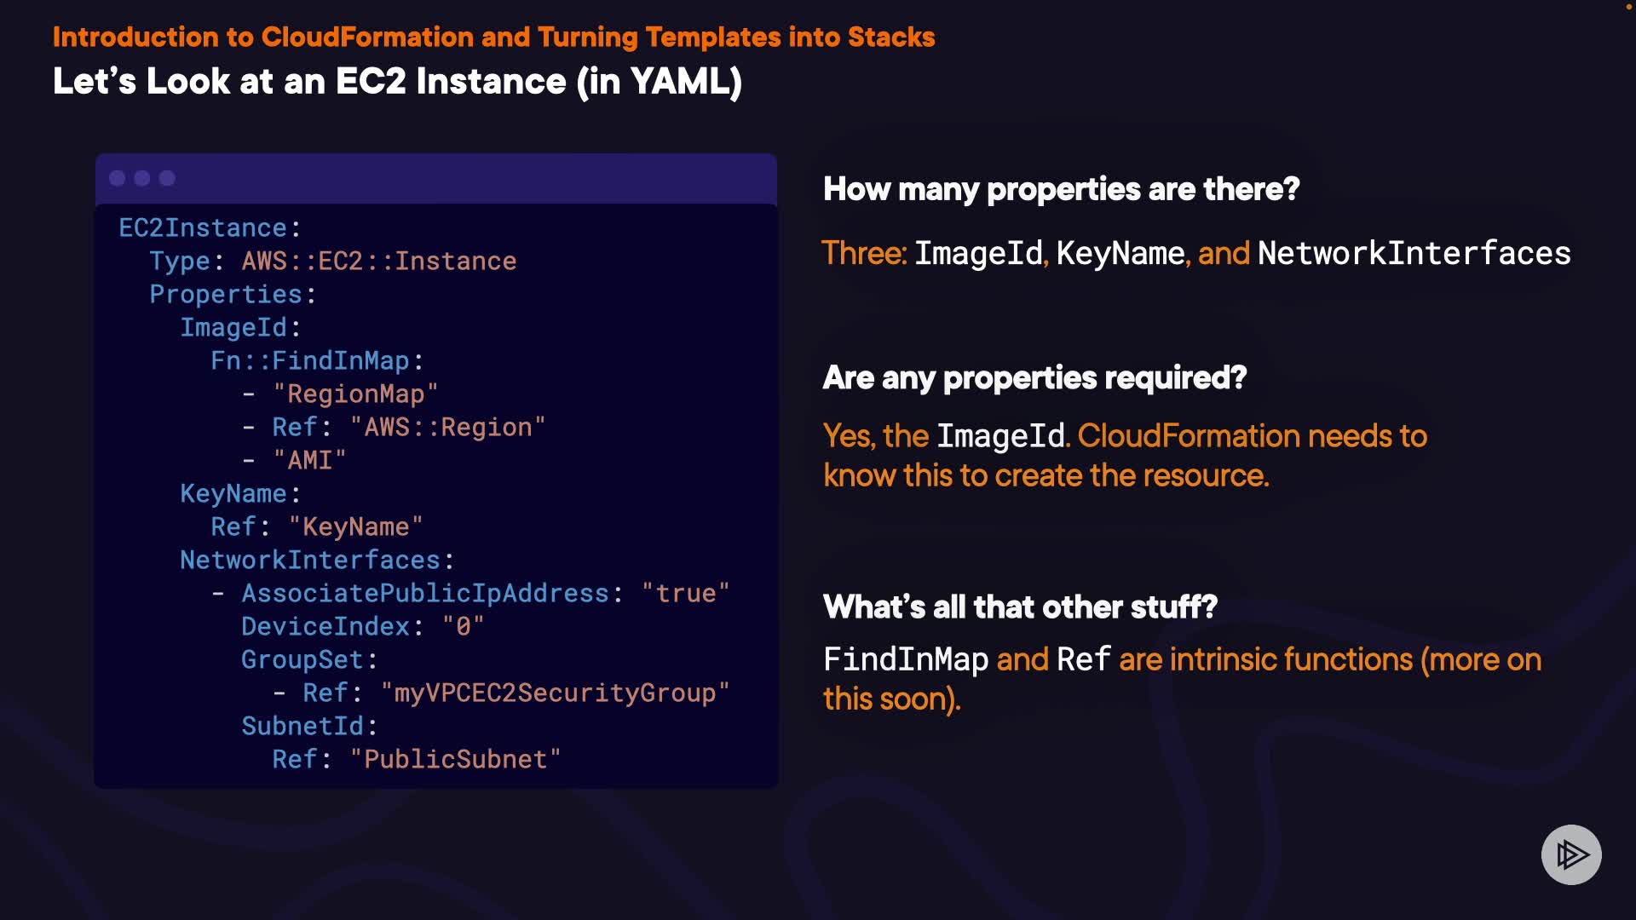
Task: Click the "myVPCEC2SecurityGroup" reference string
Action: [x=555, y=693]
